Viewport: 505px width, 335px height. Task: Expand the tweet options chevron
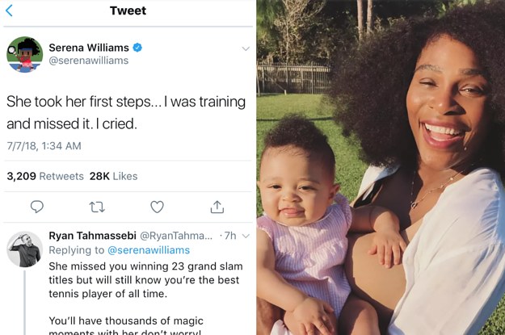246,48
